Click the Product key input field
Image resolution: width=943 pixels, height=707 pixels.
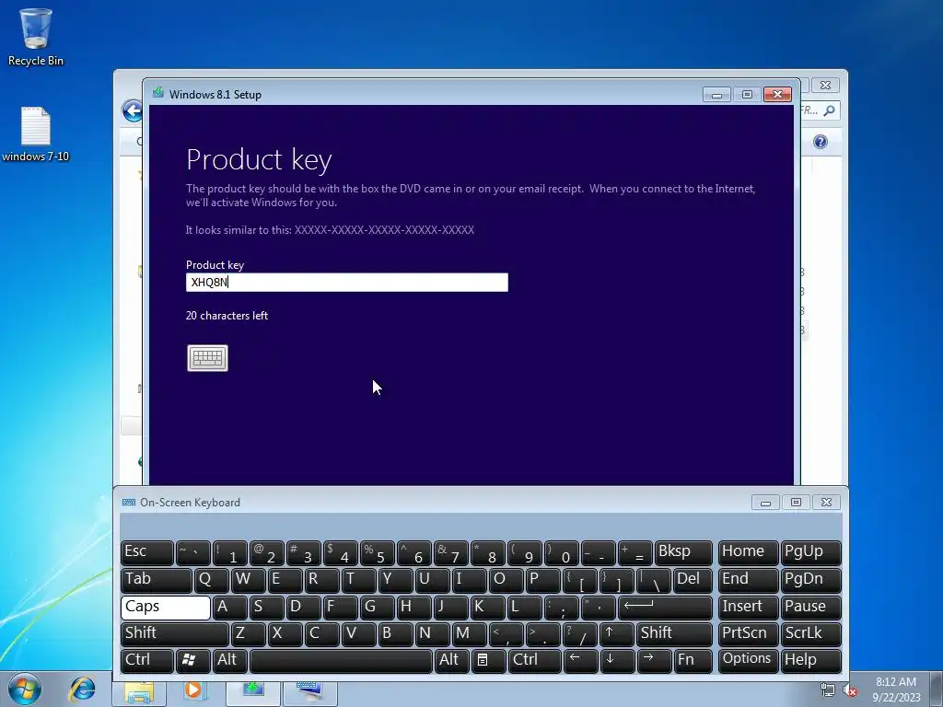347,282
